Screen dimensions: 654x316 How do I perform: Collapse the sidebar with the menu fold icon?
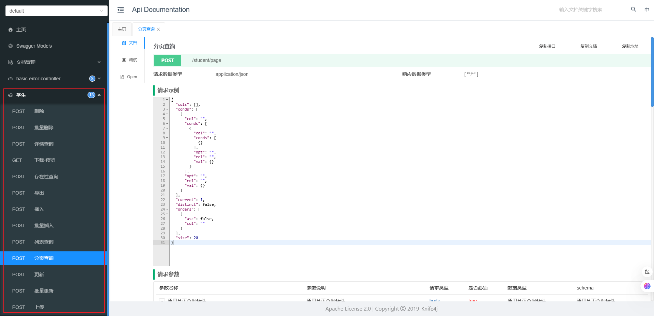[x=121, y=10]
